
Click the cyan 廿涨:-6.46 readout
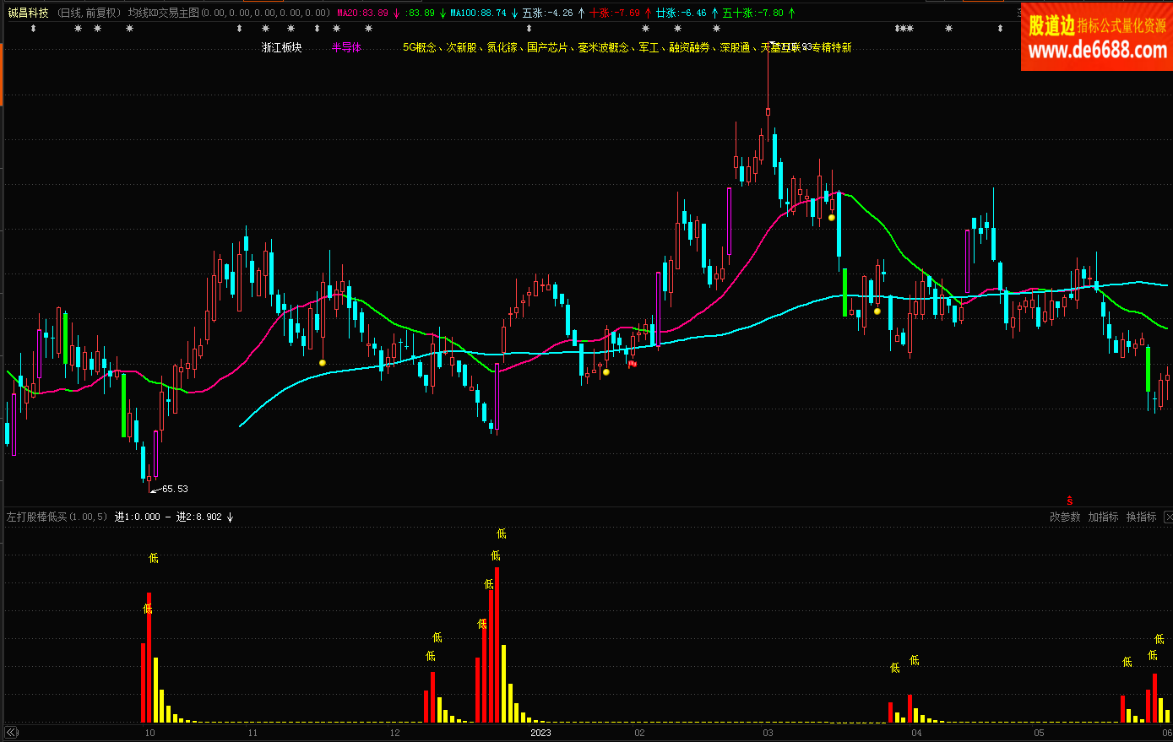pos(682,13)
